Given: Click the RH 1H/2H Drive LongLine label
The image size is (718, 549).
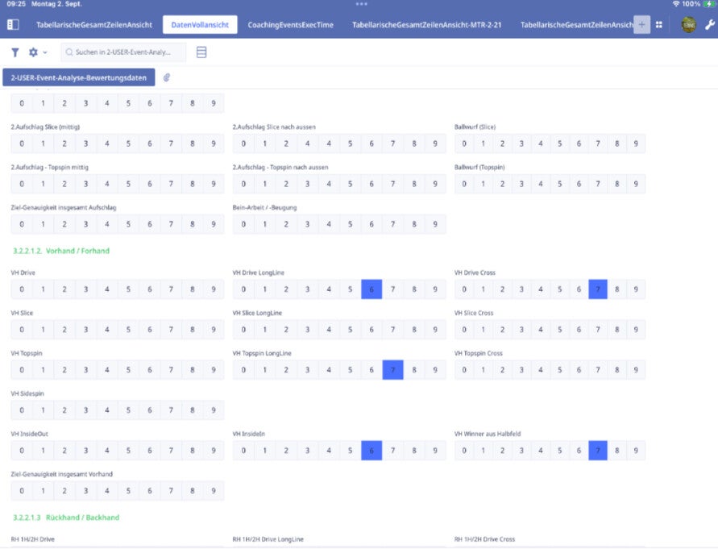Looking at the screenshot, I should pyautogui.click(x=268, y=539).
